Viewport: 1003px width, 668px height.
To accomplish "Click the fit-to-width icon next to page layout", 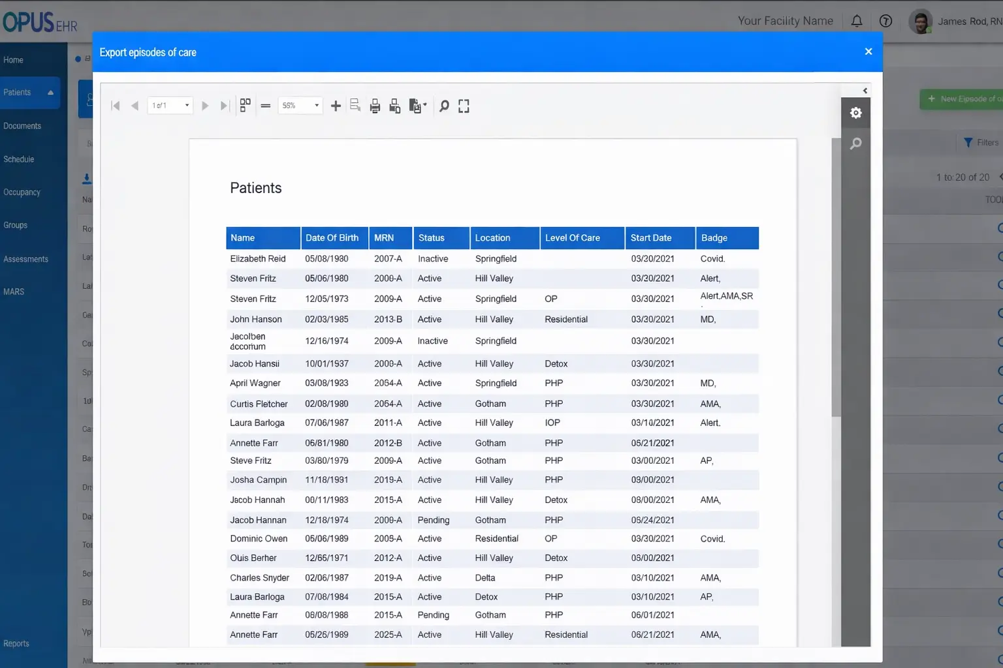I will point(265,105).
